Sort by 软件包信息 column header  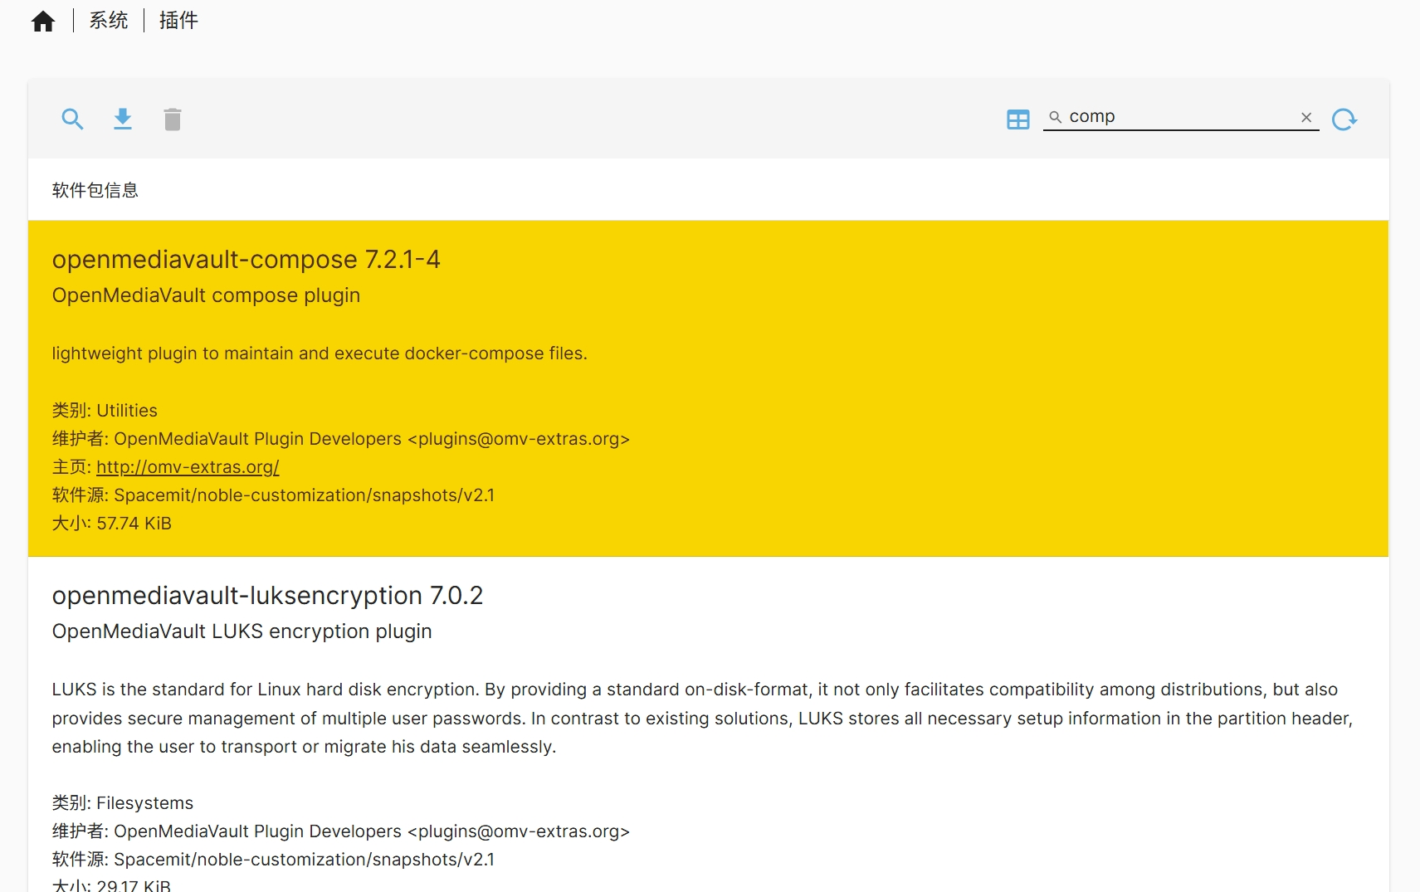(x=95, y=190)
